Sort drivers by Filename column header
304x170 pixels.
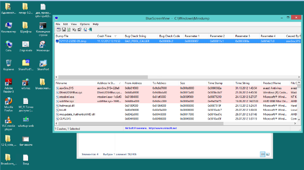[75, 83]
